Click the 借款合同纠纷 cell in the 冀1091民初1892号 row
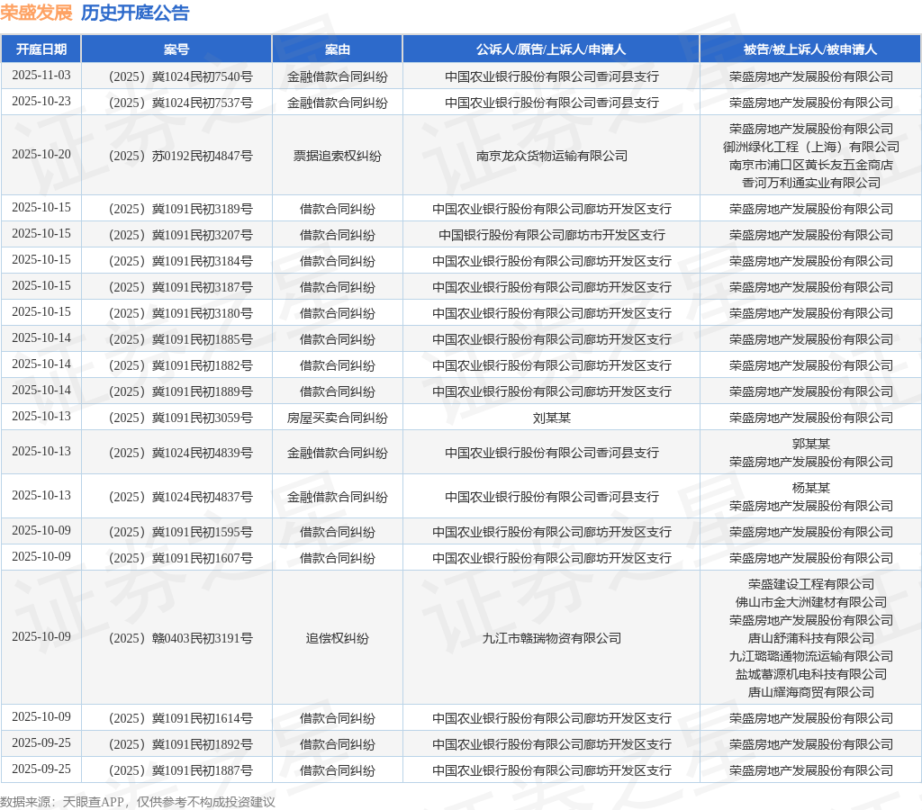 [338, 745]
